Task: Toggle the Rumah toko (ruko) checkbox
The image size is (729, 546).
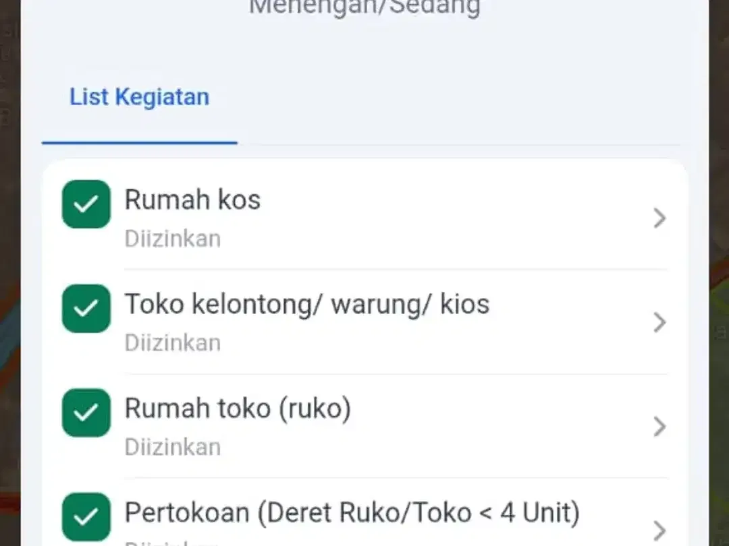Action: point(86,413)
